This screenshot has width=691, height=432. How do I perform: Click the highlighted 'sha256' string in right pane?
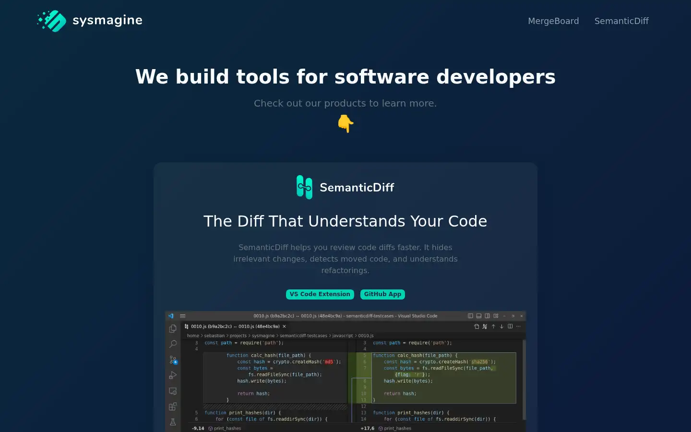479,362
